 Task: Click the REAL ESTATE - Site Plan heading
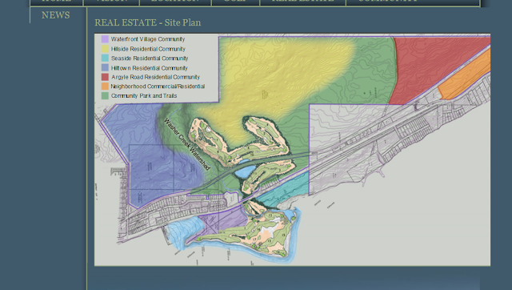tap(147, 22)
